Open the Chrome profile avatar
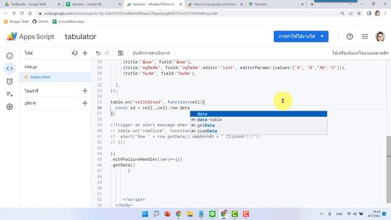This screenshot has width=391, height=220. 378,13
